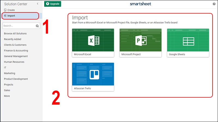
Task: Open Human Resources category
Action: (14, 62)
